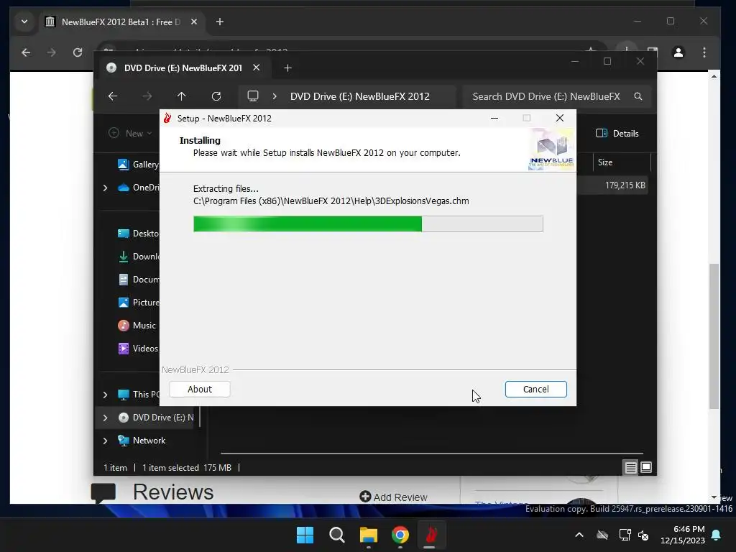Viewport: 736px width, 552px height.
Task: Expand the DVD Drive (E:) tree node
Action: coord(105,418)
